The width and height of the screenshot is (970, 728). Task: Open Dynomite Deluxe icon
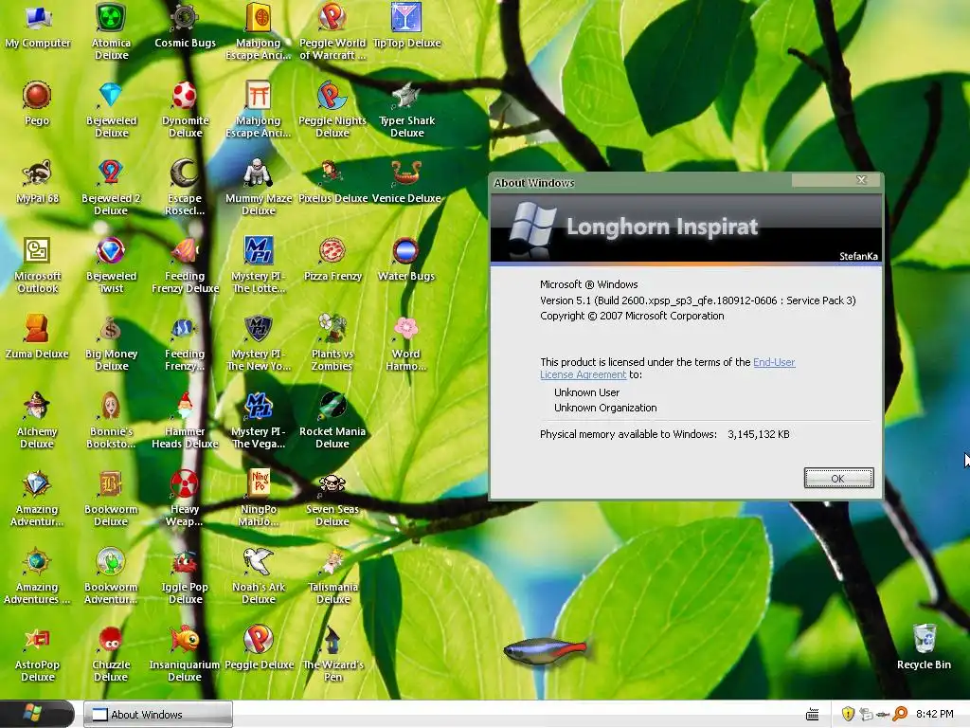[185, 109]
